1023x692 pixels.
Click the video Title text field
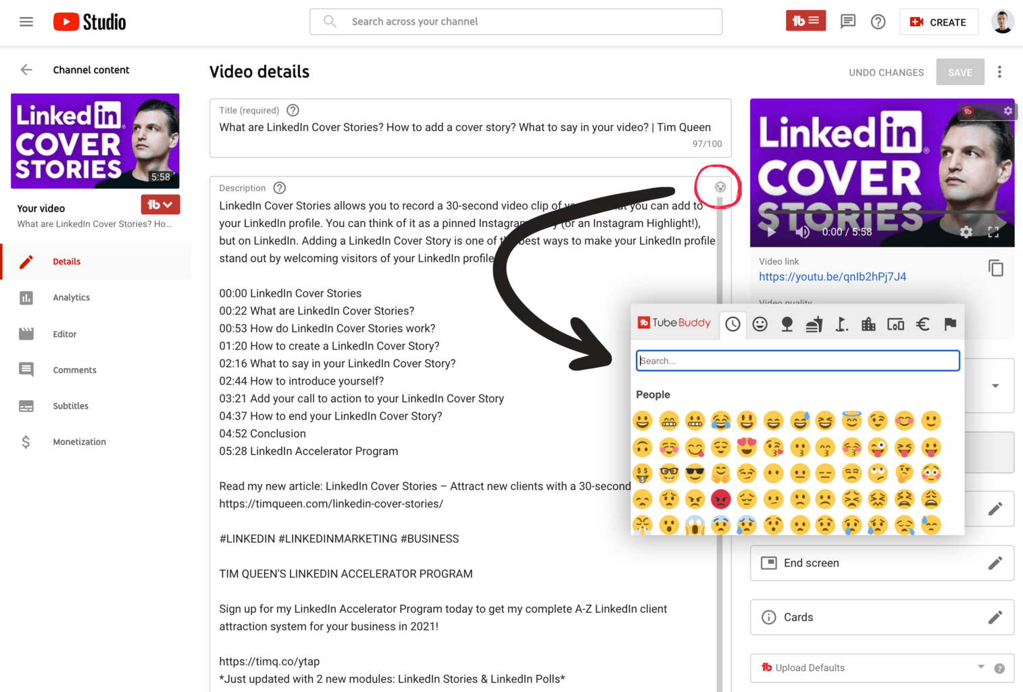click(470, 128)
